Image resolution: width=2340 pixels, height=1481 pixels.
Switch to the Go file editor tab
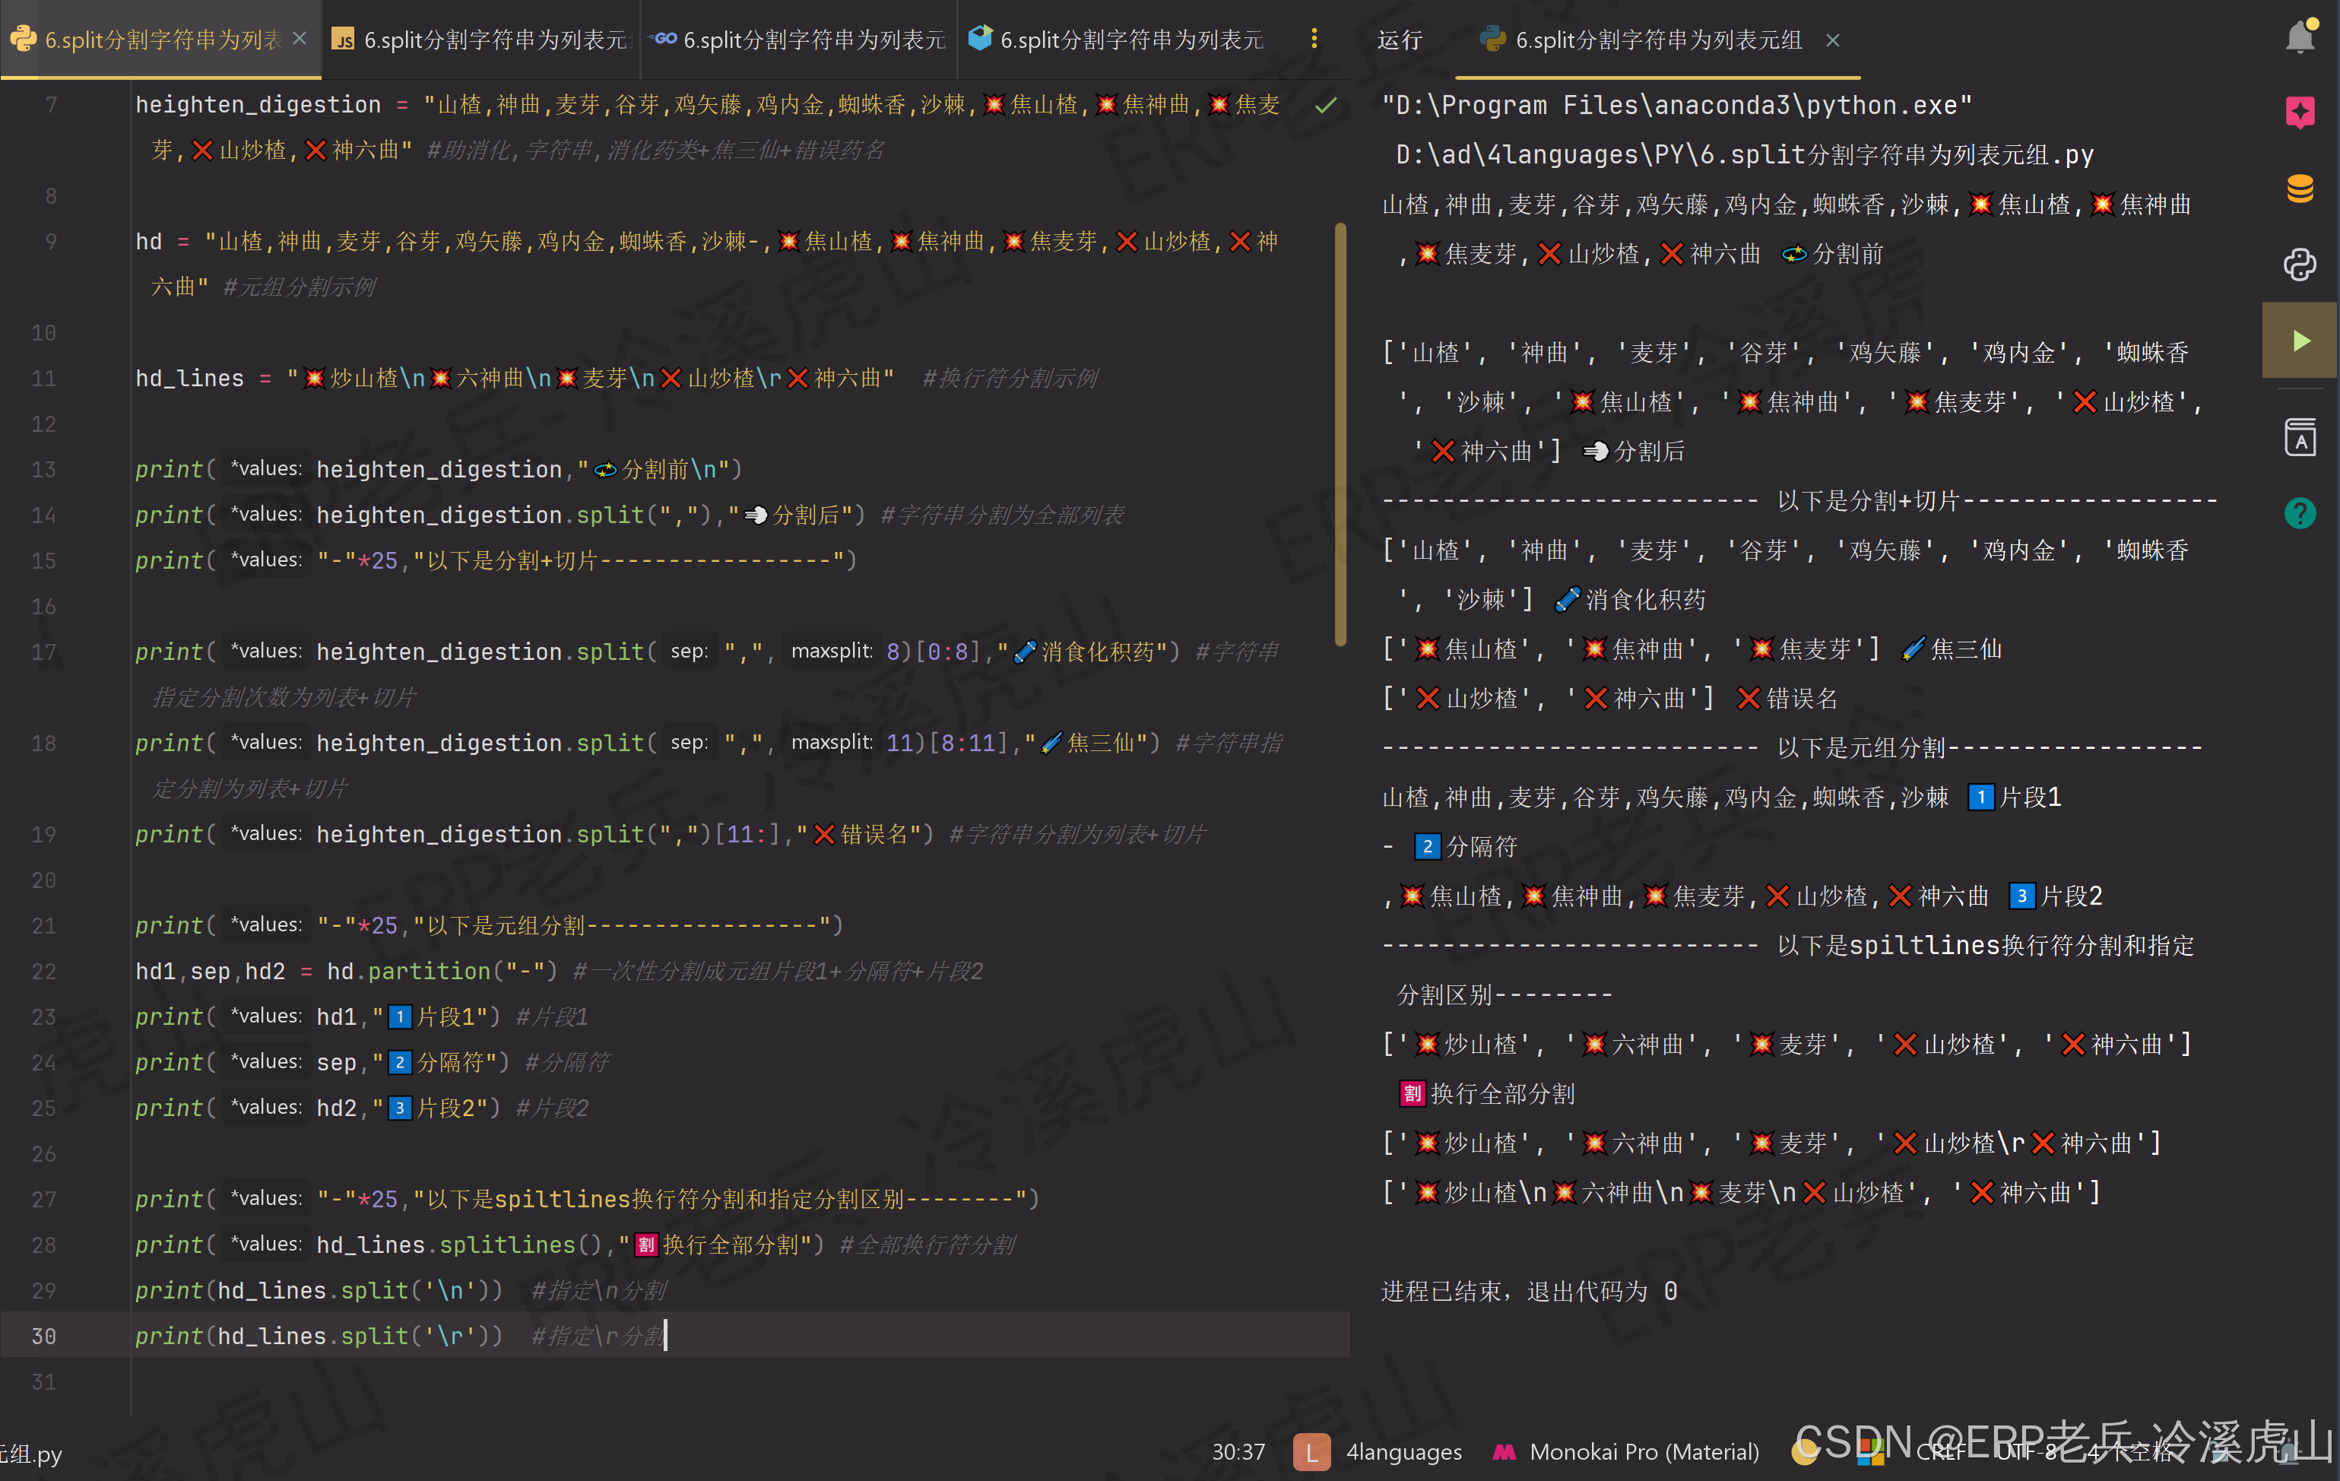click(799, 40)
